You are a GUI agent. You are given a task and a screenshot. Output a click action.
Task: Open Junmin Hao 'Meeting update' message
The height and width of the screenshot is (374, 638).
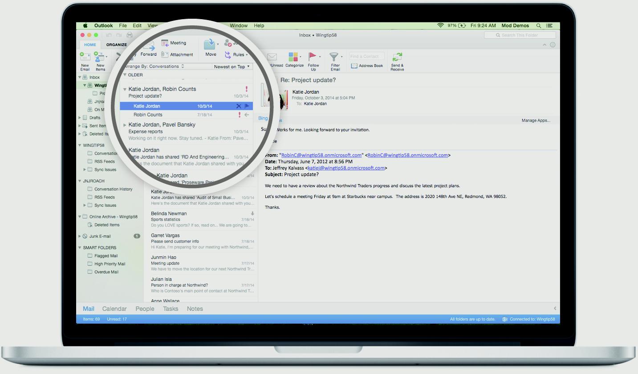202,263
